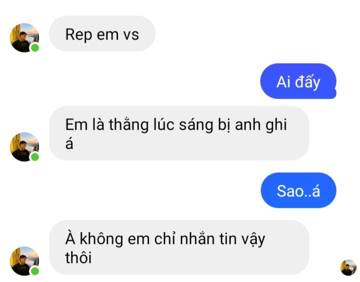Tap the "À không em chỉ nhắn tin" message

click(x=179, y=247)
